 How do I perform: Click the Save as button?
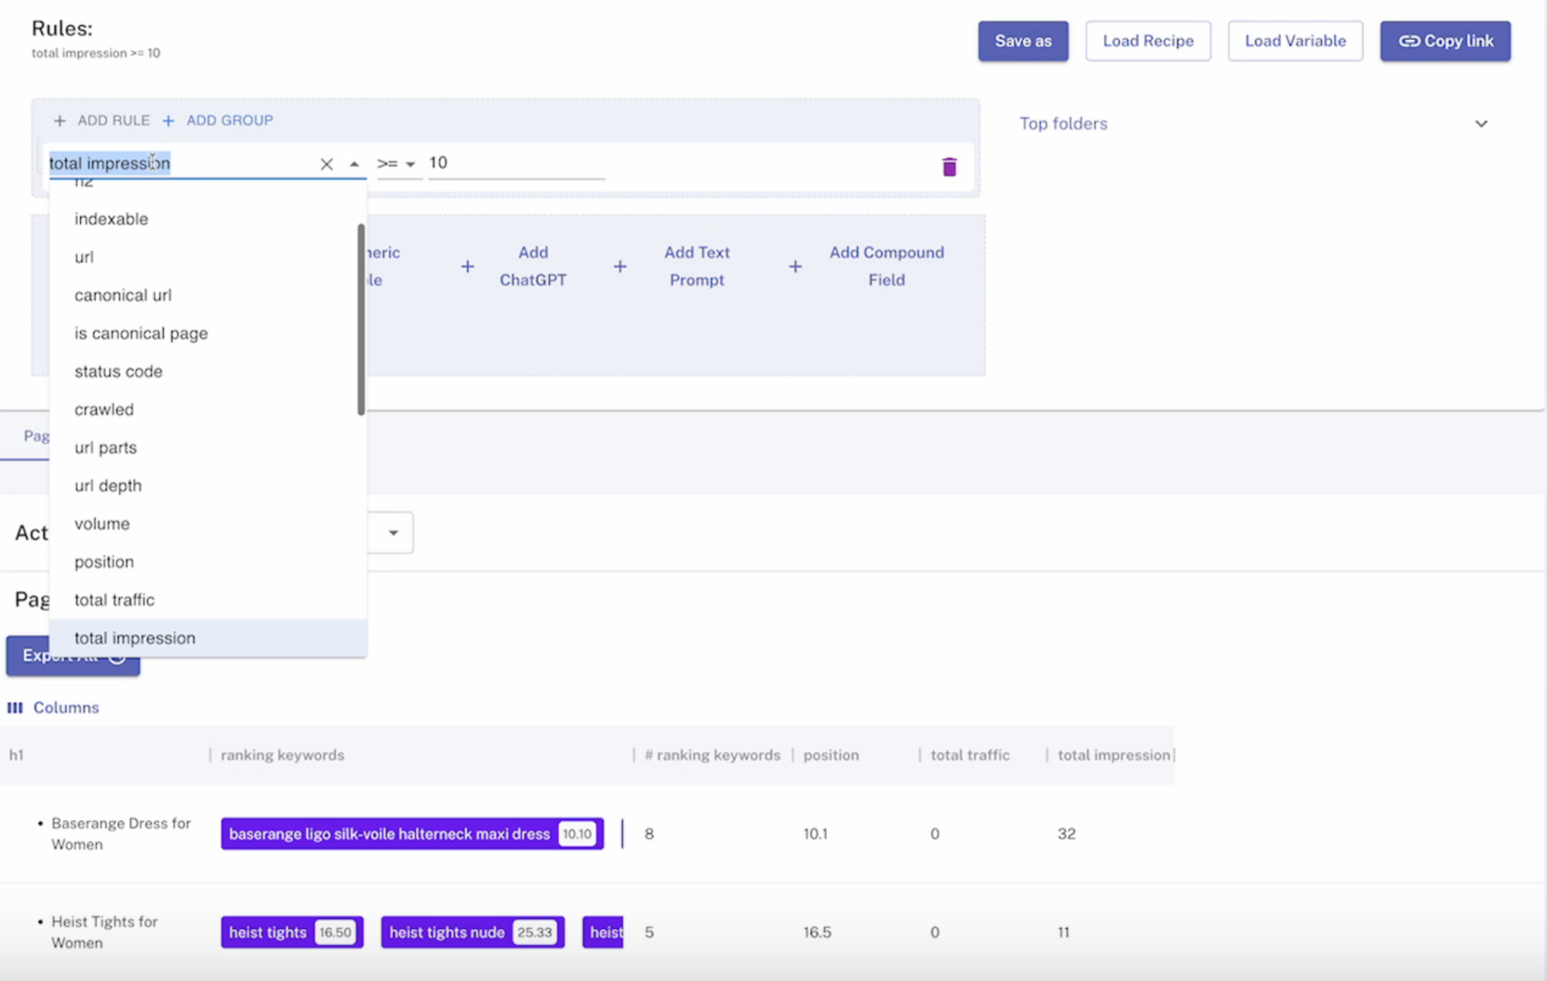1023,41
